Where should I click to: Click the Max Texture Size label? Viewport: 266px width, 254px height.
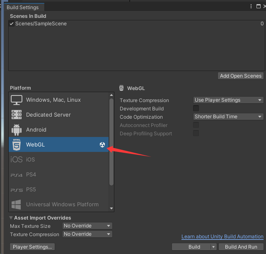pyautogui.click(x=30, y=226)
